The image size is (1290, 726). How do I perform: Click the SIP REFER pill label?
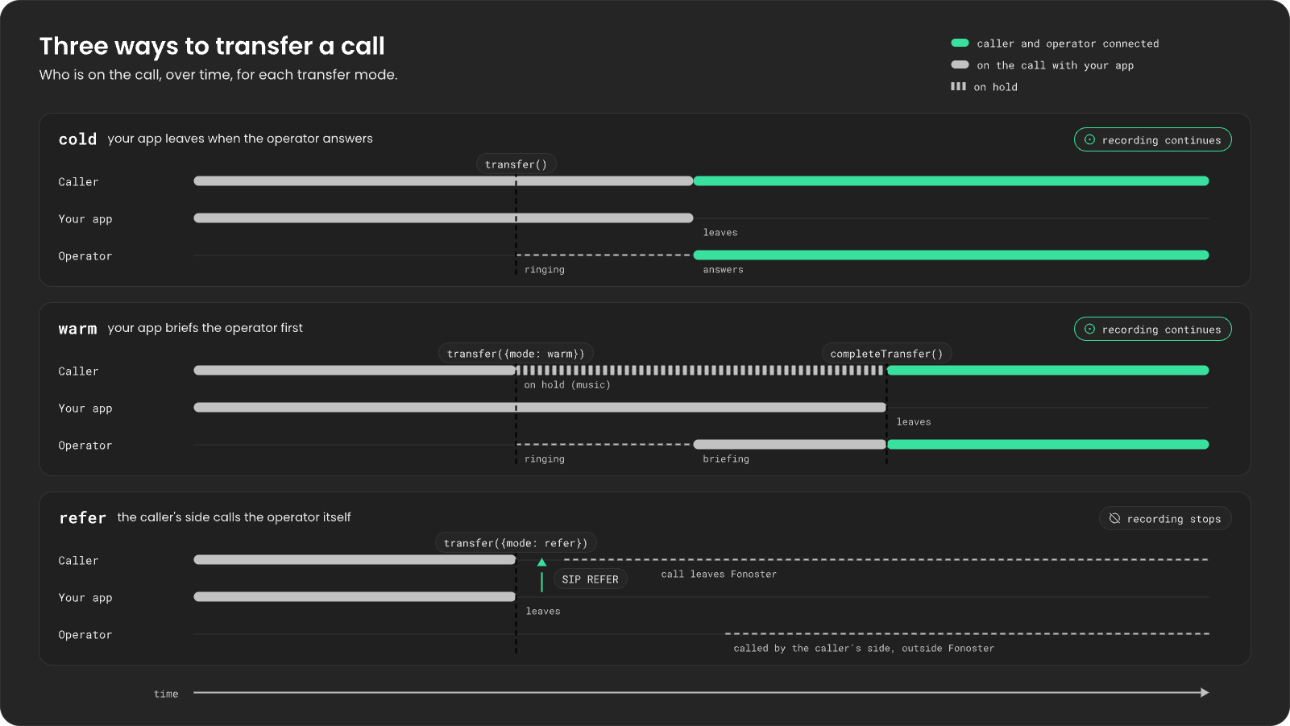pyautogui.click(x=590, y=579)
